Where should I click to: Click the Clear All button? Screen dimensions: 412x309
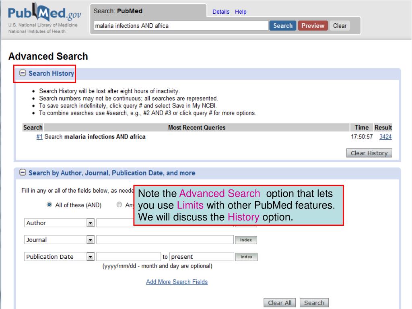click(x=280, y=303)
